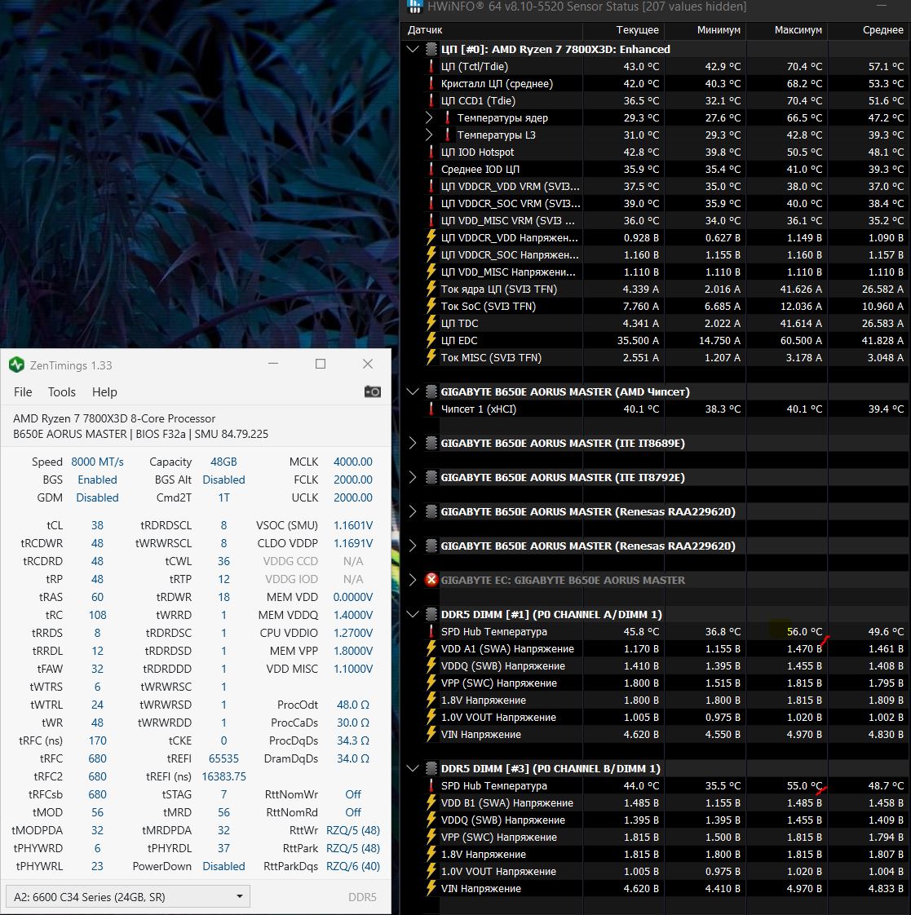
Task: Minimize the HWiNFO Sensor Status window
Action: tap(882, 6)
